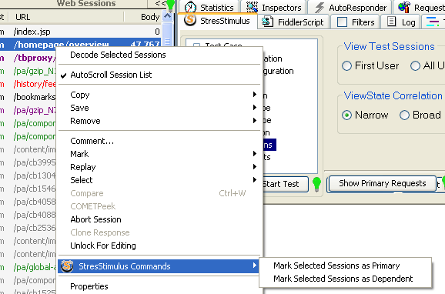Screen dimensions: 445x294
Task: Click the Inspectors tab icon
Action: (252, 7)
